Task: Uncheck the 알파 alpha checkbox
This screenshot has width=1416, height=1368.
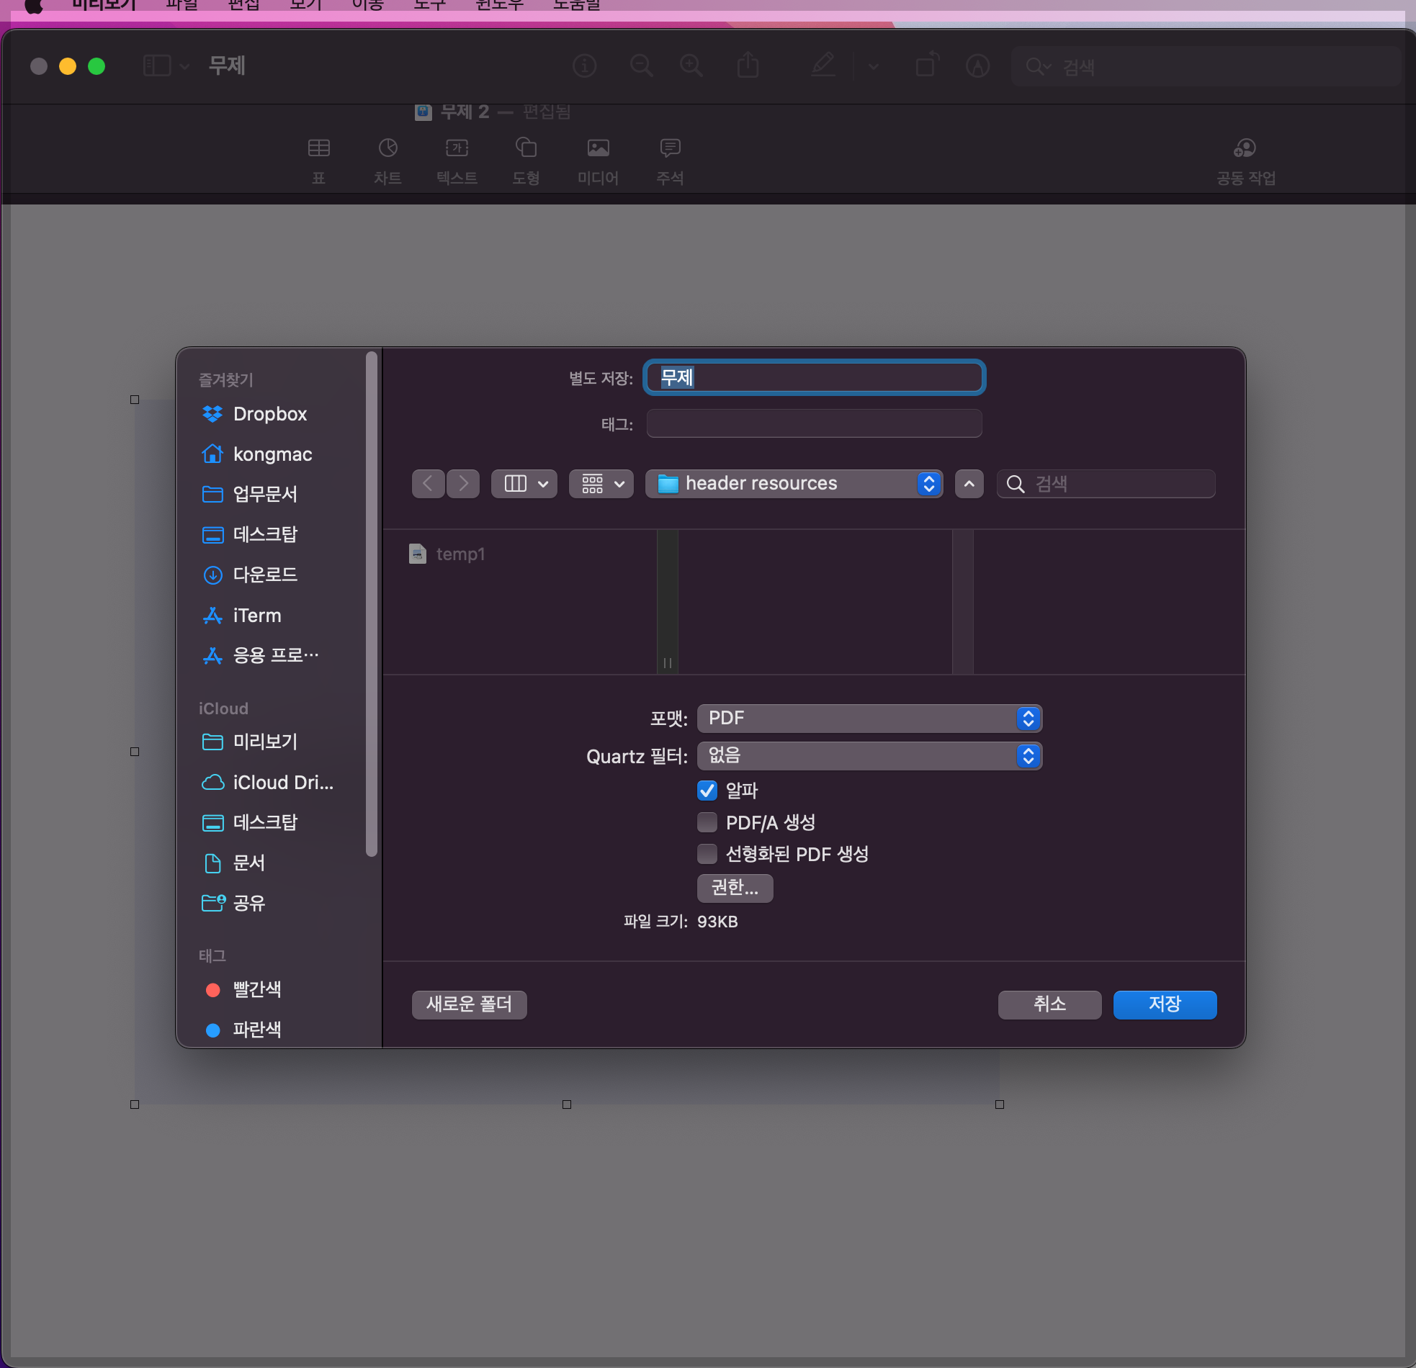Action: coord(707,790)
